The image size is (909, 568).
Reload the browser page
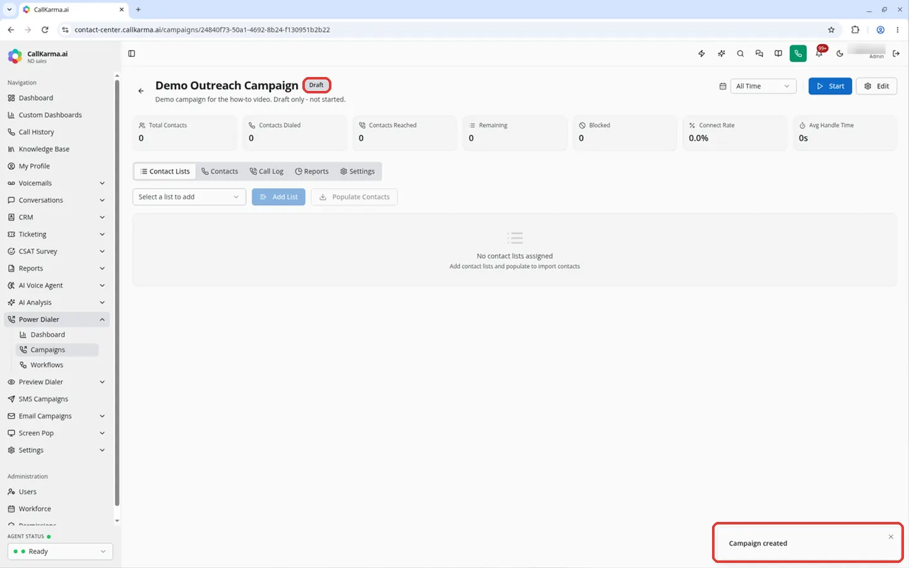click(x=45, y=30)
